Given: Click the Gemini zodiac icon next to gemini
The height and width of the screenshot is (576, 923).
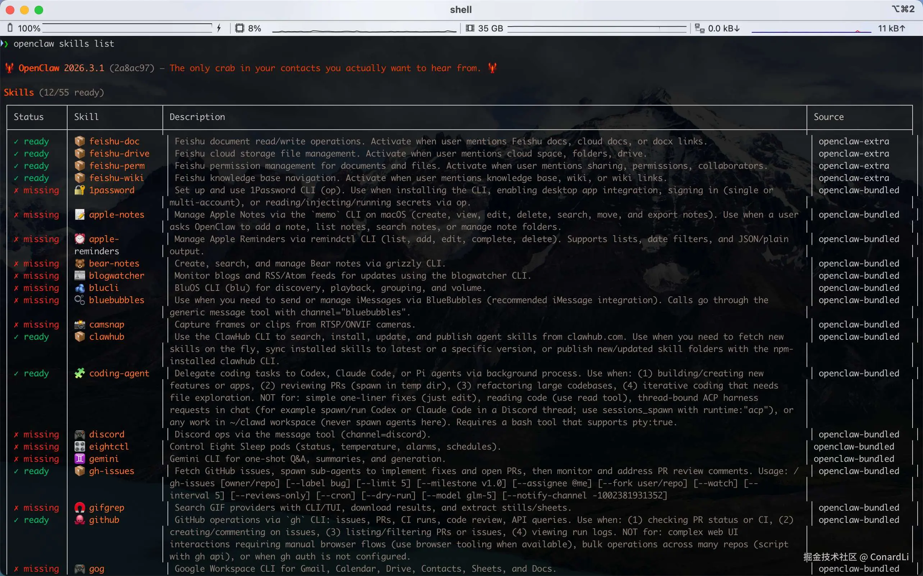Looking at the screenshot, I should pyautogui.click(x=80, y=459).
